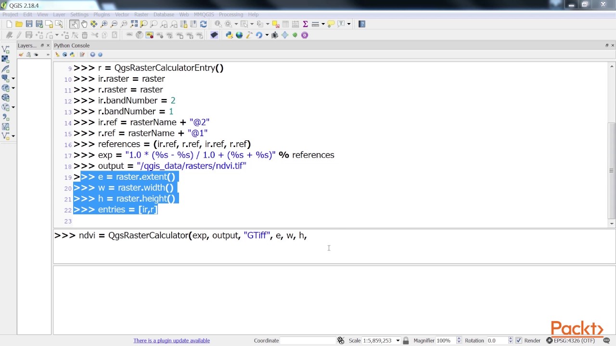Clear the Python Console with broom icon
This screenshot has width=616, height=346.
(x=57, y=55)
